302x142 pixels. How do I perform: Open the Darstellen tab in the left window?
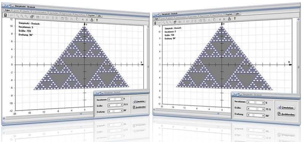tap(54, 13)
